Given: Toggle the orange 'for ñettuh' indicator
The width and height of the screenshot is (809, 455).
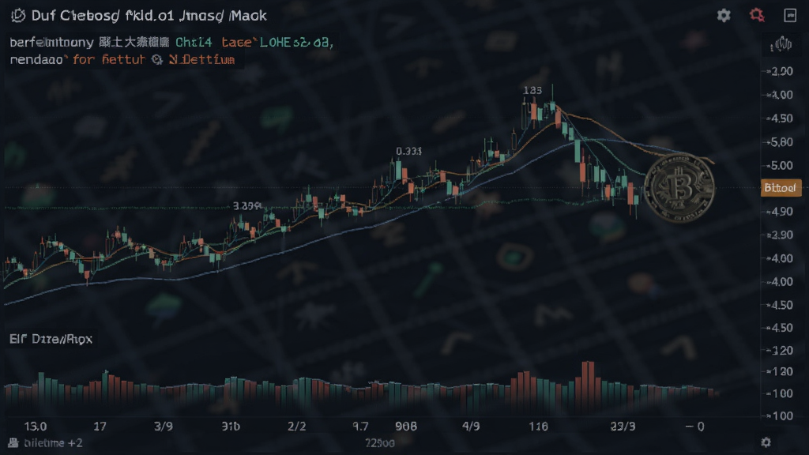Looking at the screenshot, I should coord(109,60).
